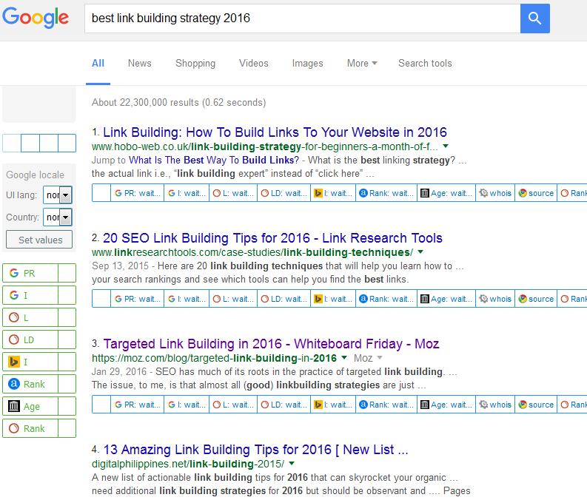
Task: Toggle box next to sidebar Google I
Action: pos(67,295)
